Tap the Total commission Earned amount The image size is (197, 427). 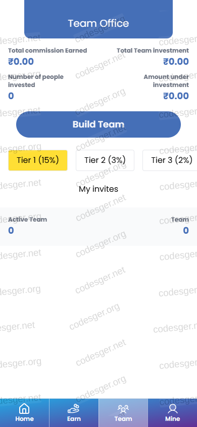pos(21,62)
